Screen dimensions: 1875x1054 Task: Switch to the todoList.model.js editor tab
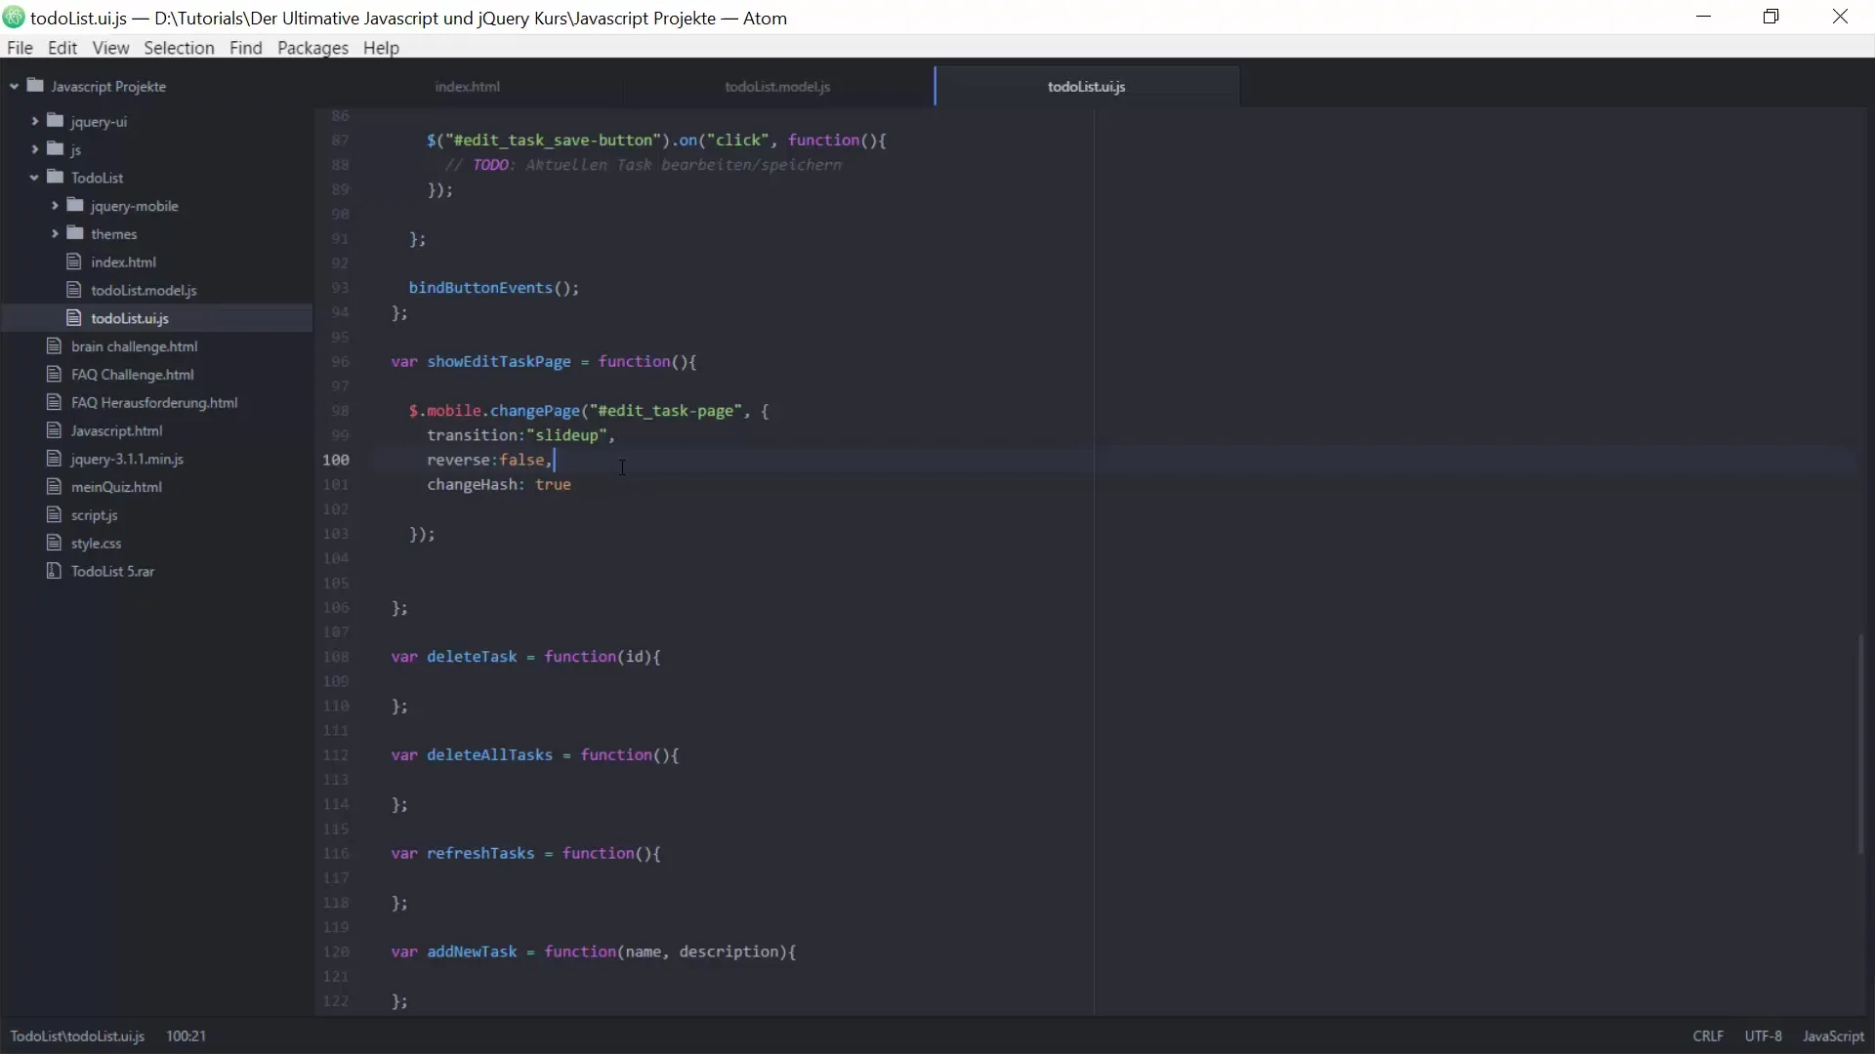(x=777, y=86)
